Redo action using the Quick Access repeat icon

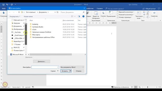pyautogui.click(x=12, y=5)
